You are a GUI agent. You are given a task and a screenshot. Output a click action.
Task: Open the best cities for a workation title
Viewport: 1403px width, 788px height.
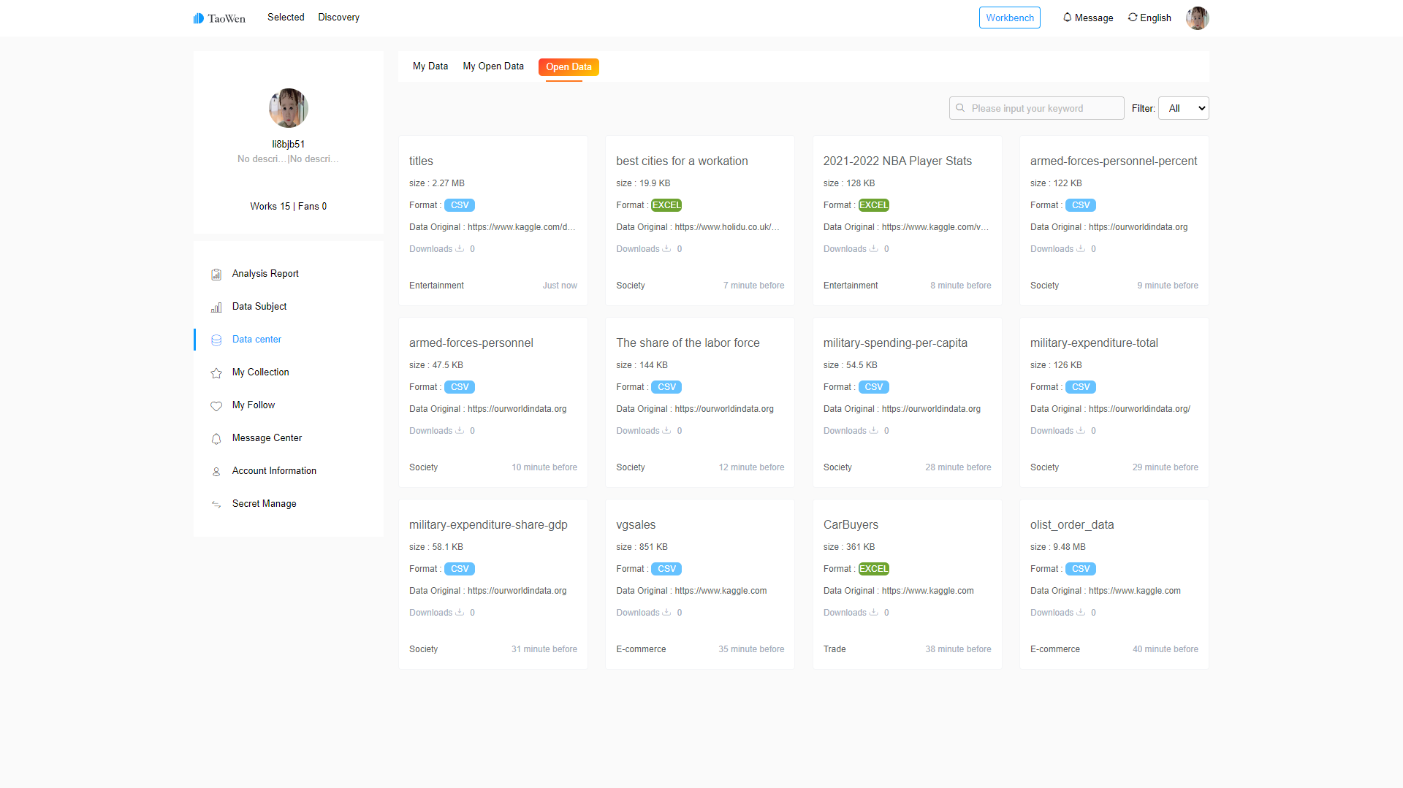tap(682, 161)
